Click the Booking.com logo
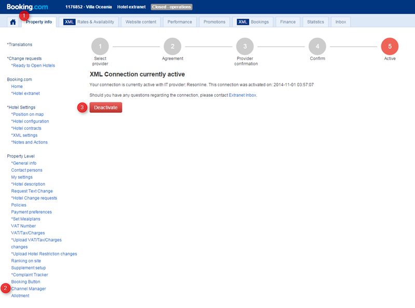 pos(27,7)
